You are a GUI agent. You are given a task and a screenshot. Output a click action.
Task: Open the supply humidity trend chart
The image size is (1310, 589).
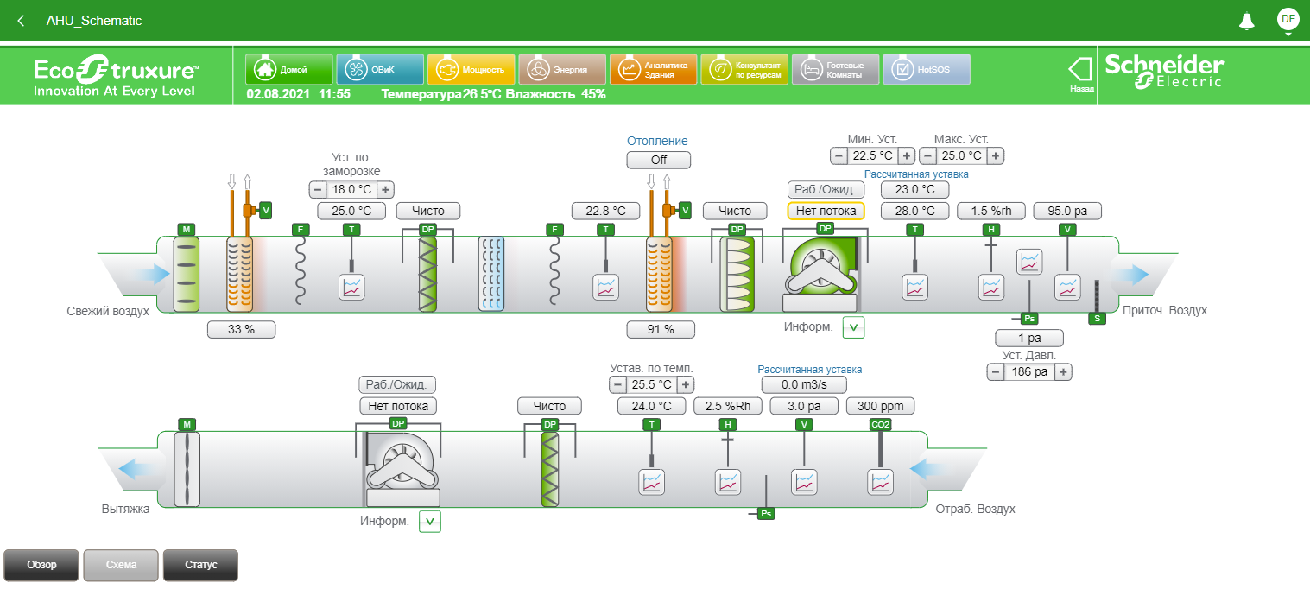[x=990, y=287]
